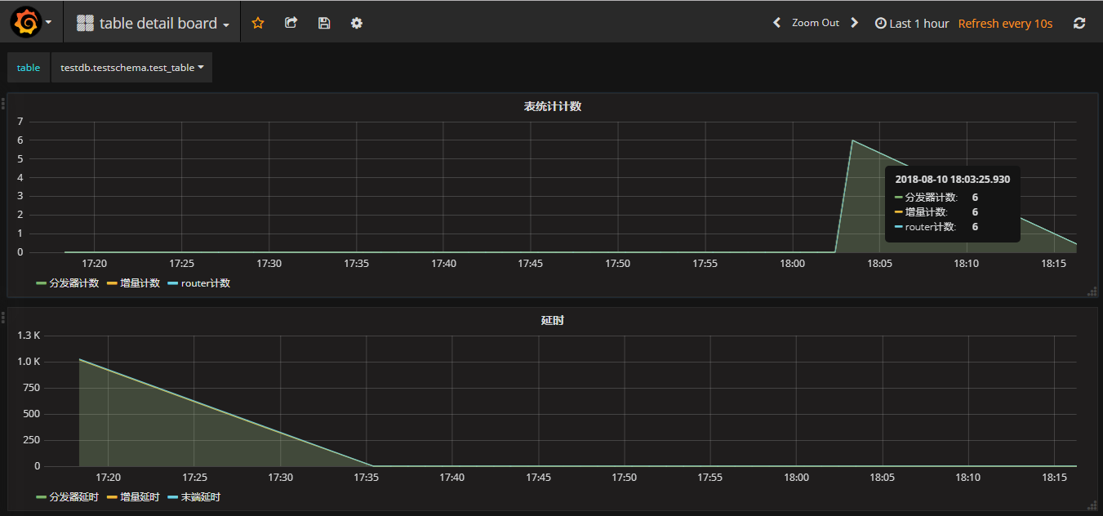Image resolution: width=1103 pixels, height=516 pixels.
Task: Toggle router计数 series in legend
Action: [x=205, y=283]
